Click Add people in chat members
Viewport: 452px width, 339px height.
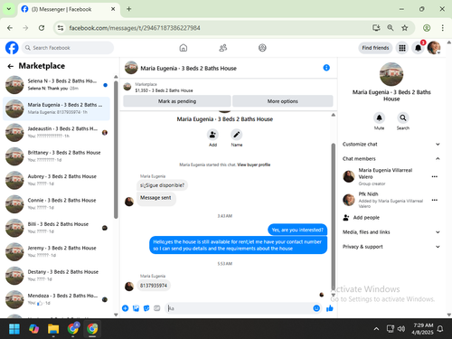pos(366,218)
